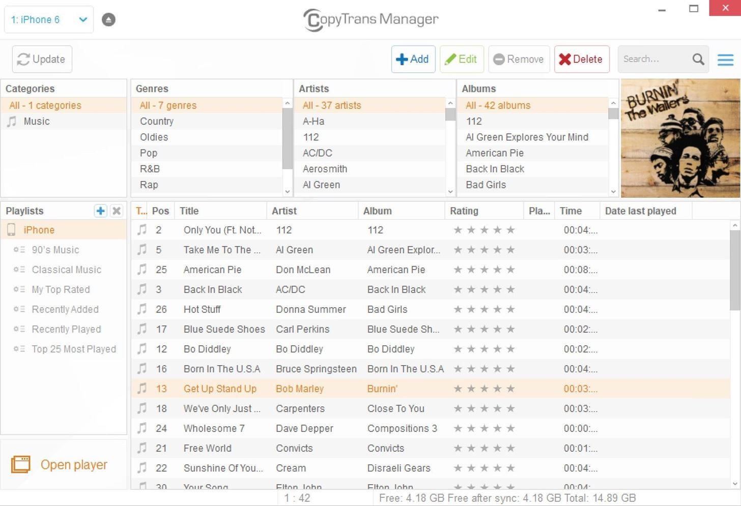Click into the Search input field
Screen dimensions: 741x506
point(654,59)
